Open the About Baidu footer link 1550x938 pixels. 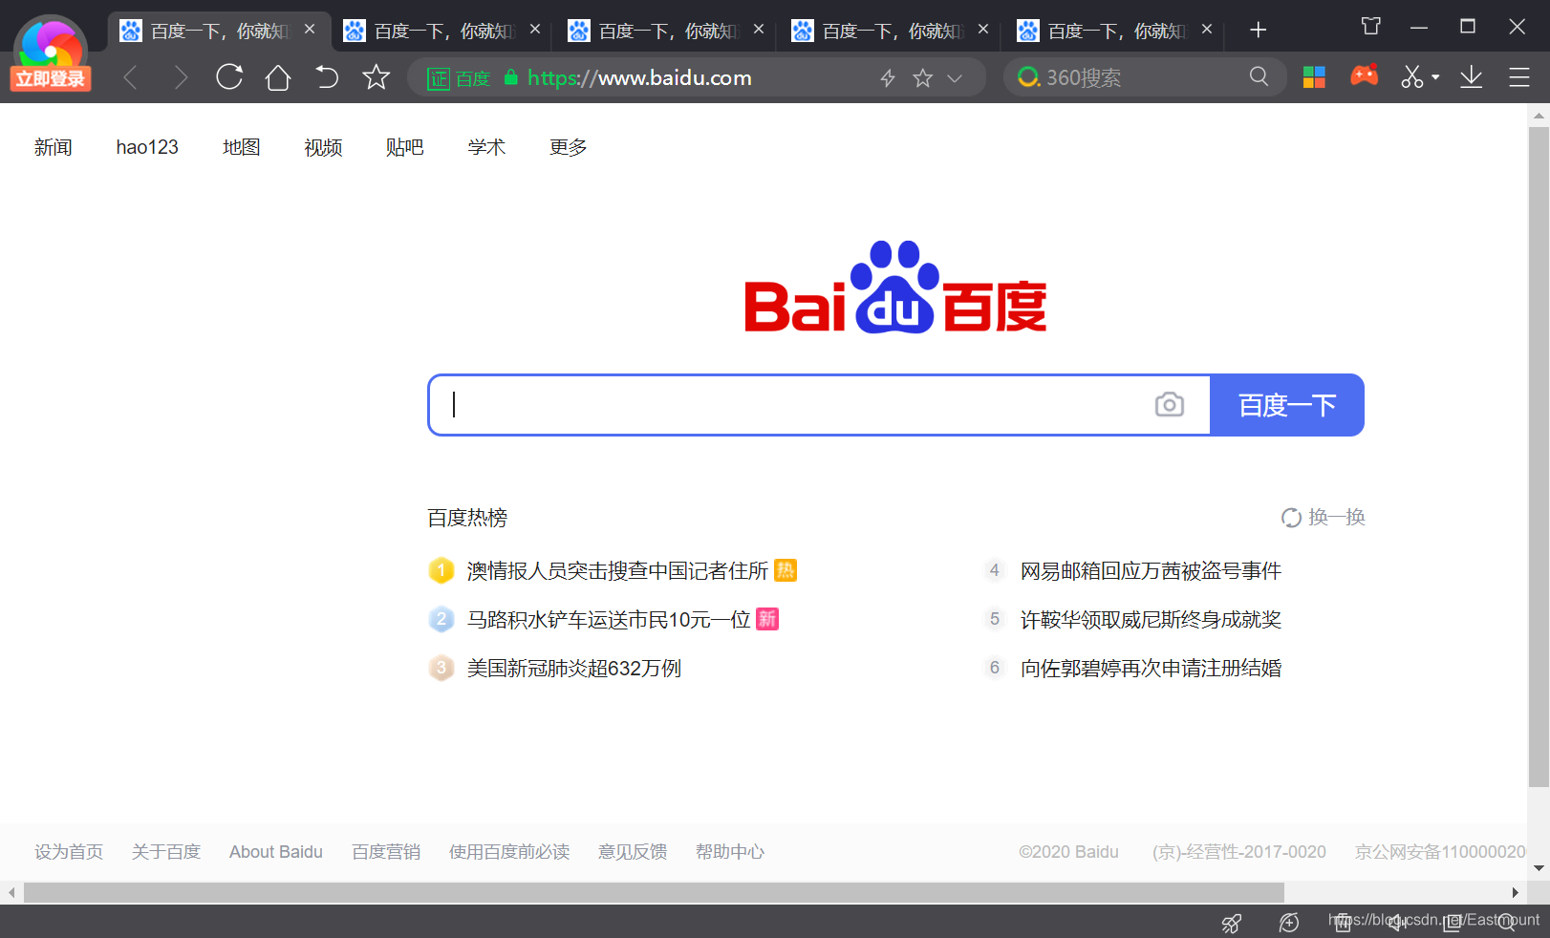(275, 851)
